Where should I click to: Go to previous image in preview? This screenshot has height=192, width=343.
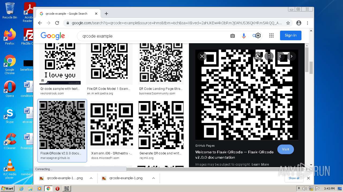coord(280,56)
